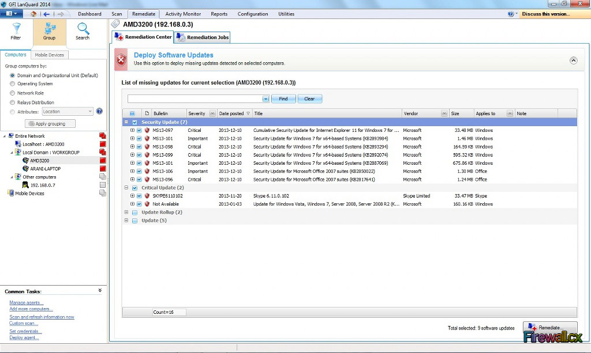This screenshot has height=353, width=591.
Task: Sort by the Date posted column header
Action: 234,113
